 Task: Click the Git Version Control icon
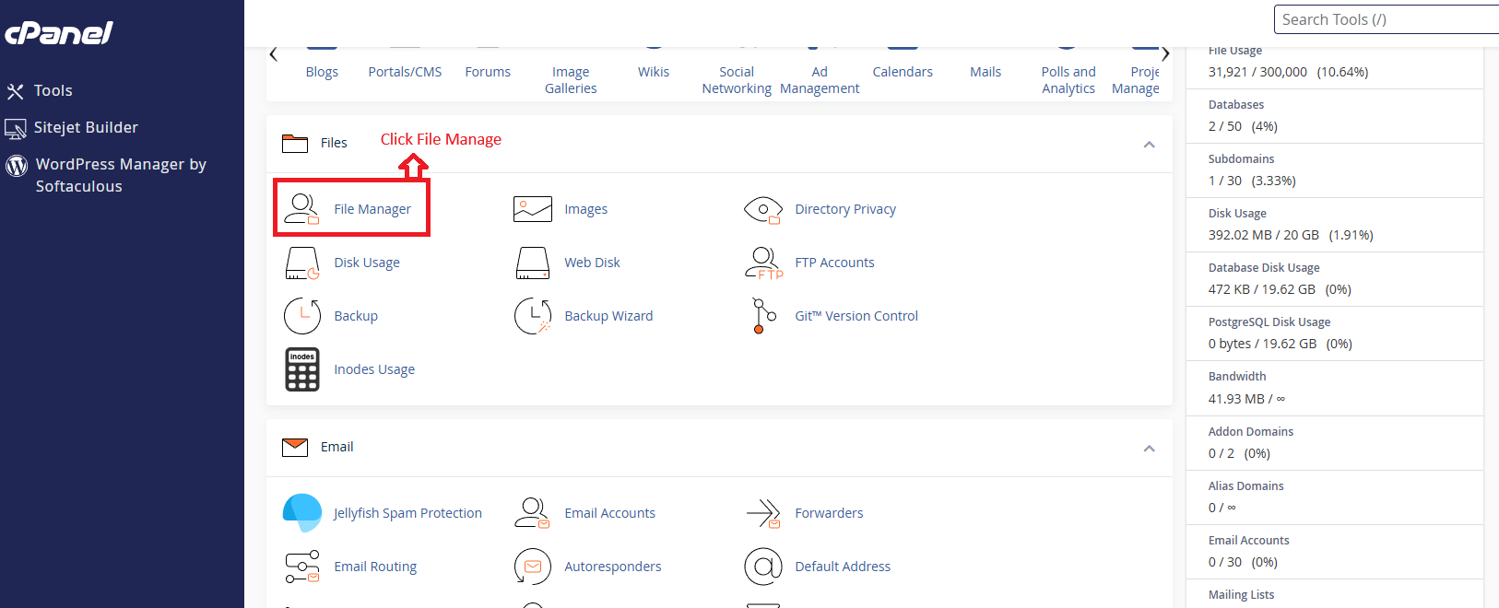[763, 316]
